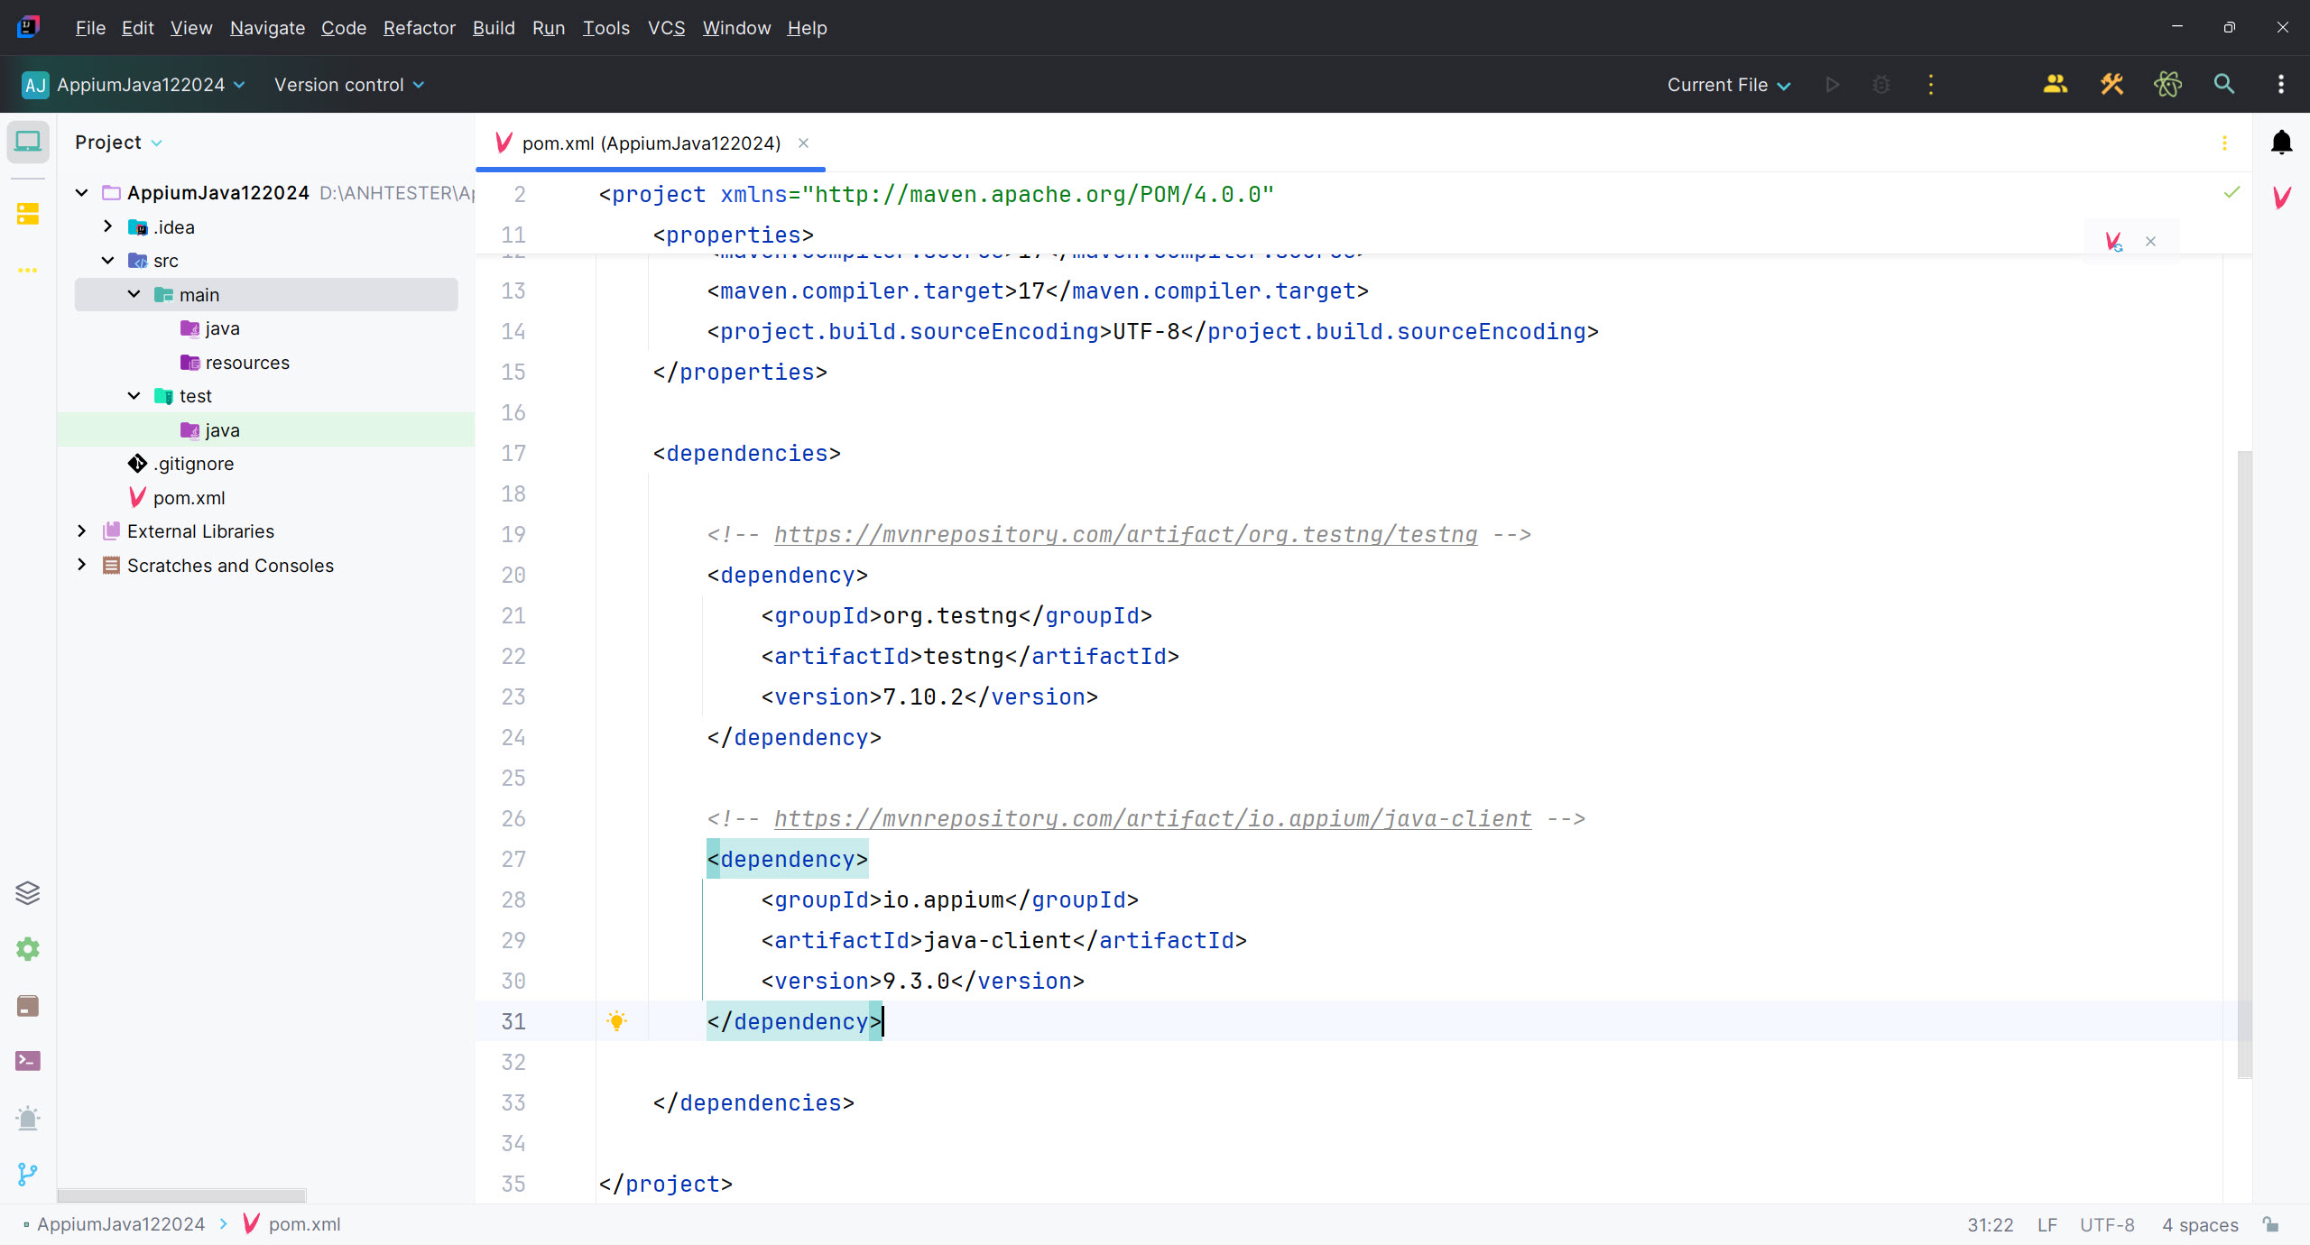
Task: Open the VCS menu
Action: [666, 28]
